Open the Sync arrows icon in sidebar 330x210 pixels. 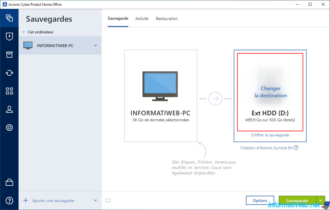9,73
